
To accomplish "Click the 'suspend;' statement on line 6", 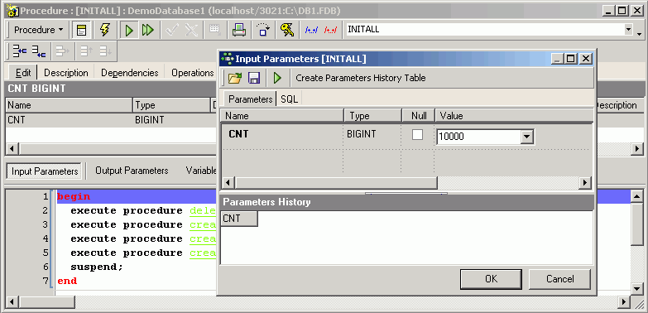I will tap(97, 267).
